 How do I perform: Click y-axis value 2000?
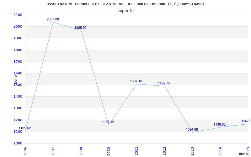[17, 27]
